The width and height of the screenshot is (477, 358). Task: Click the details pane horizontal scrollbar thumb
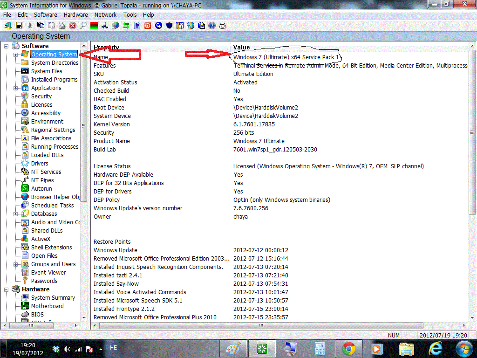tap(261, 325)
